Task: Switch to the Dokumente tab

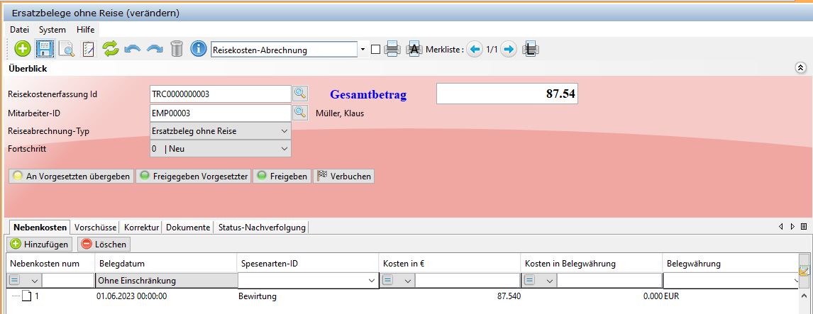Action: pyautogui.click(x=188, y=227)
